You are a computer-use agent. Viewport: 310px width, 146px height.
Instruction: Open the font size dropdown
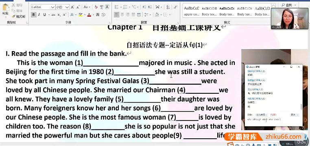point(67,7)
